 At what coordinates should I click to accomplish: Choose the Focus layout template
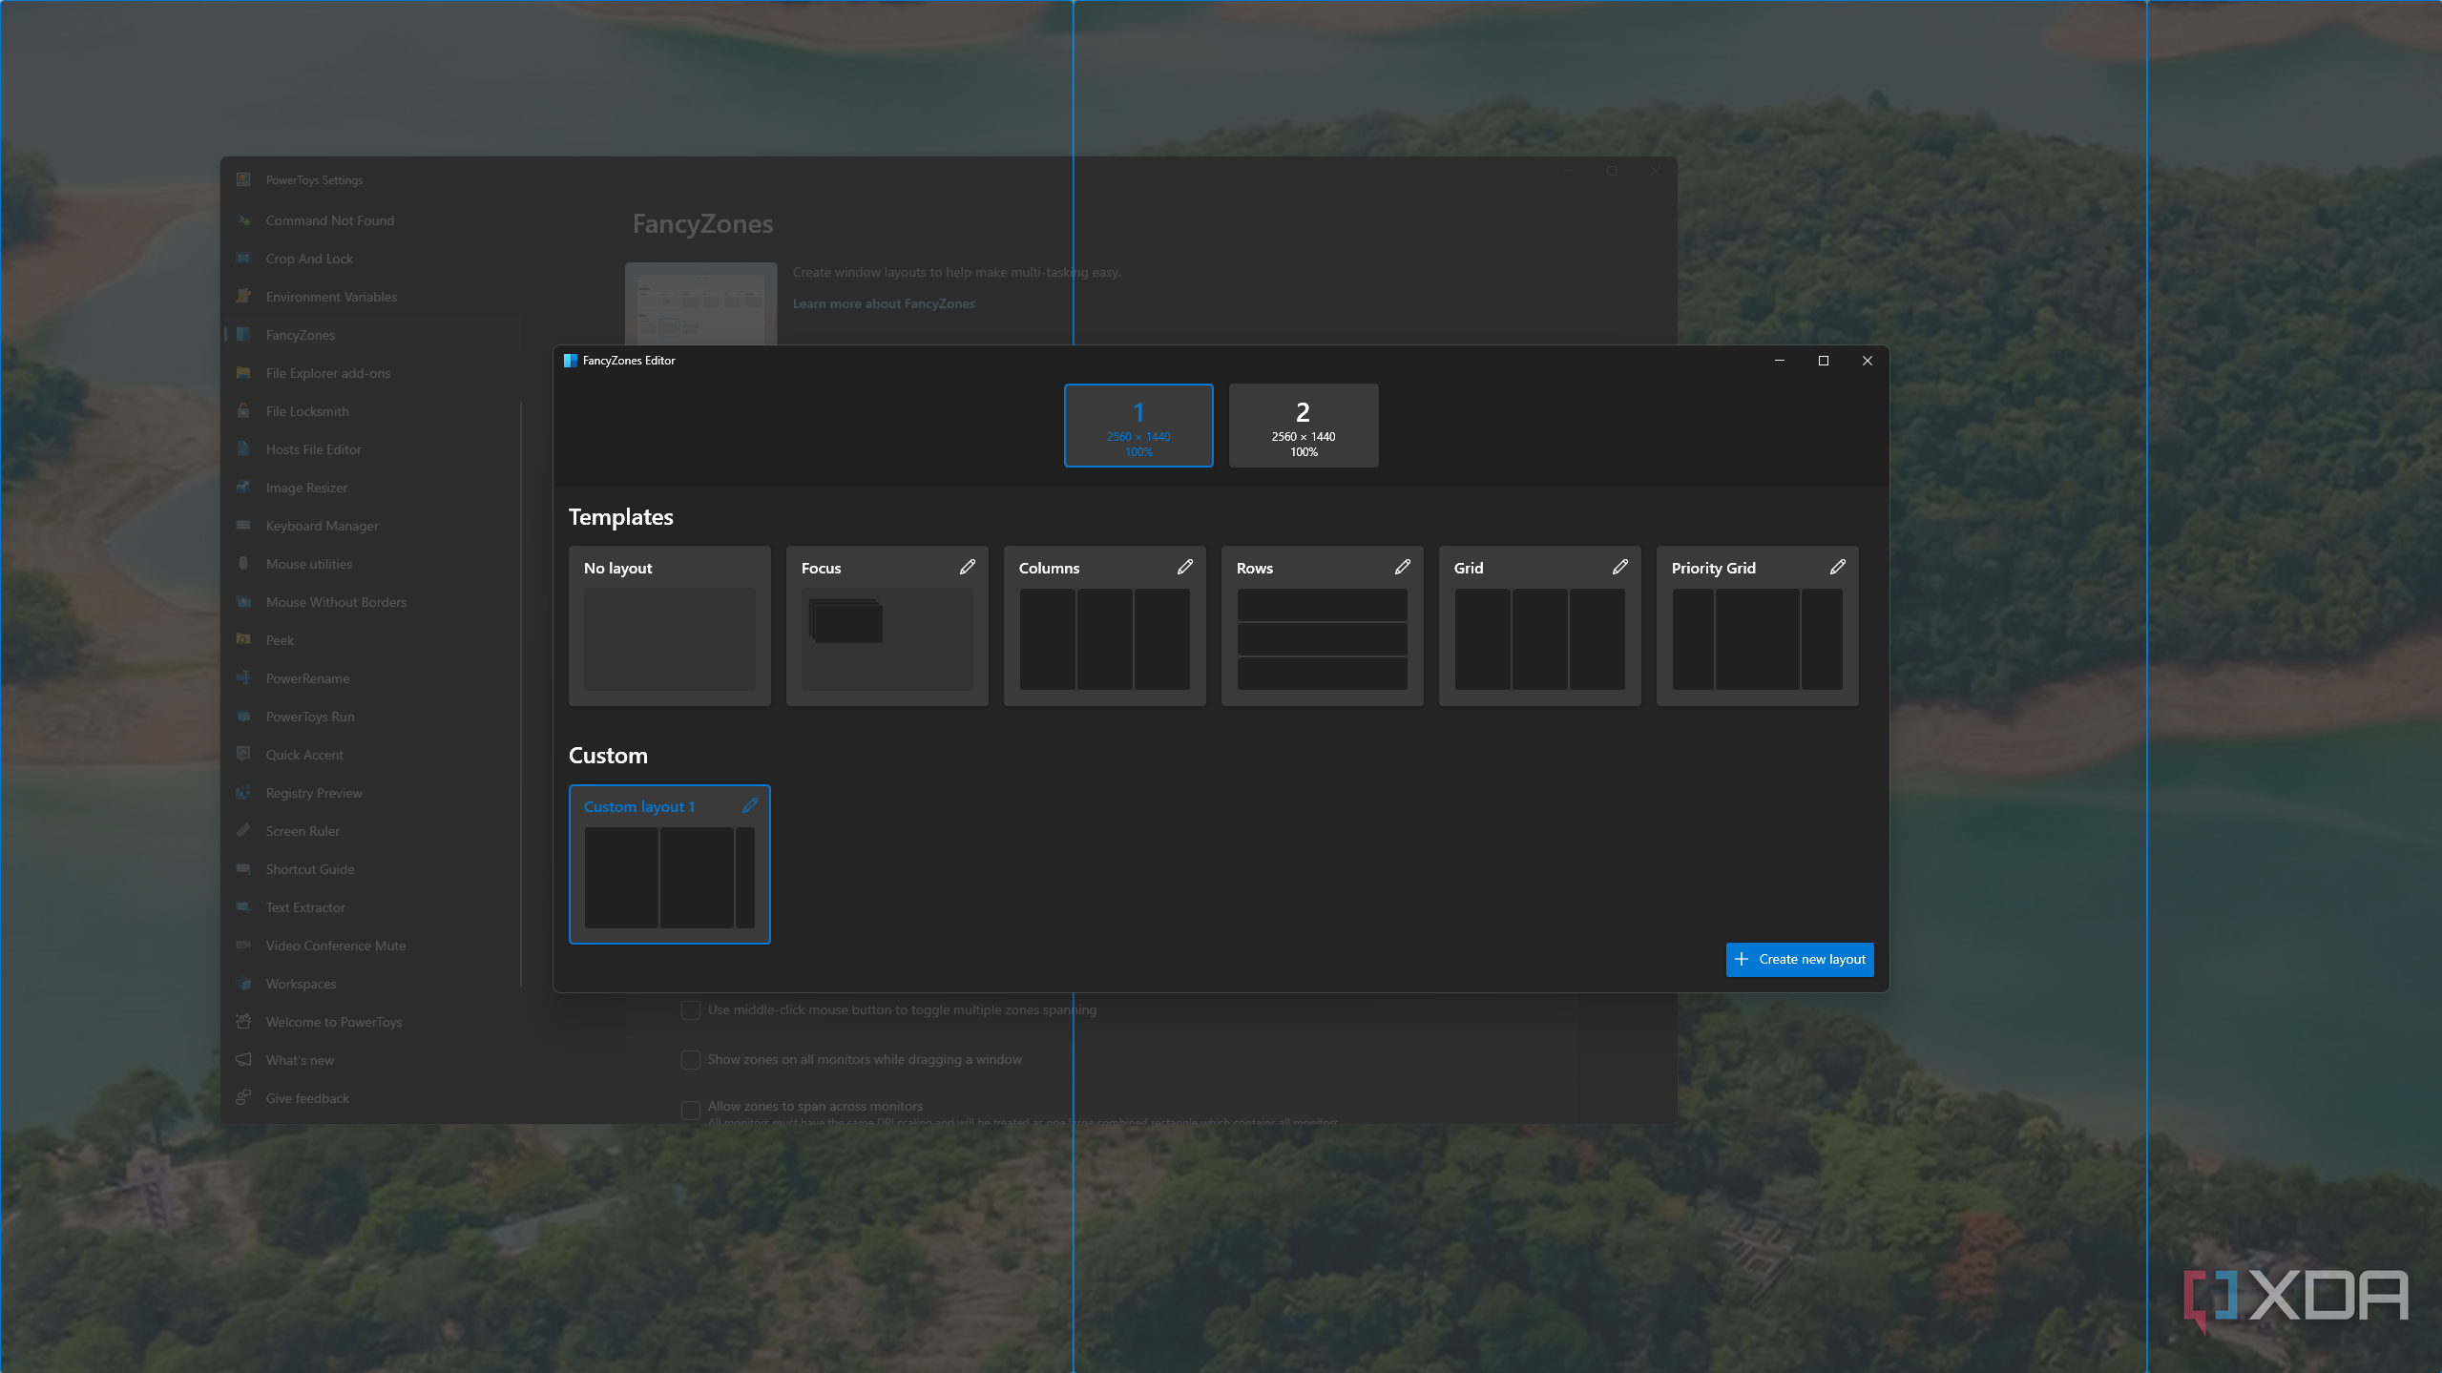tap(887, 626)
